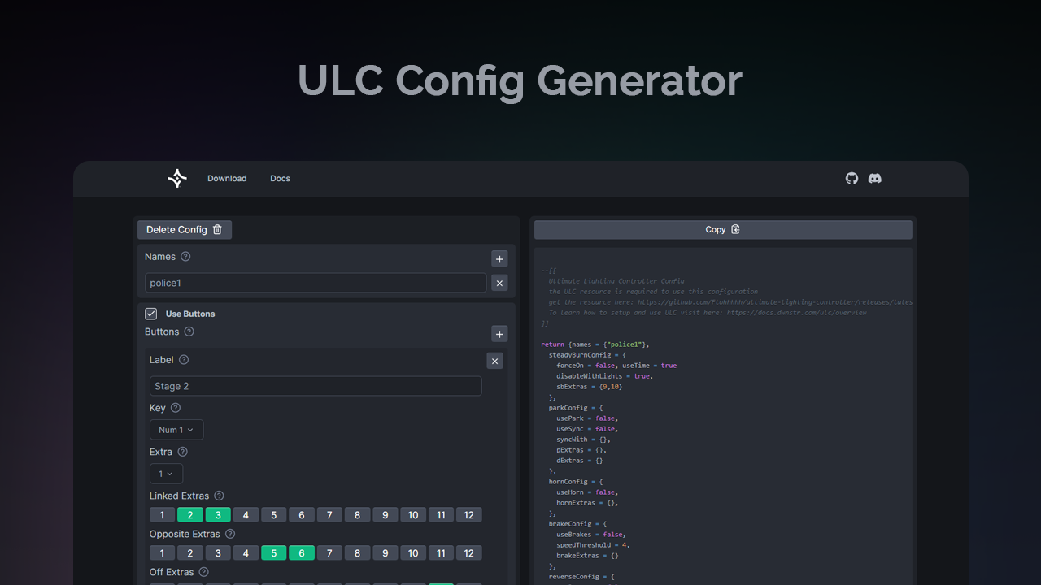Add a new name with the plus button

tap(499, 258)
